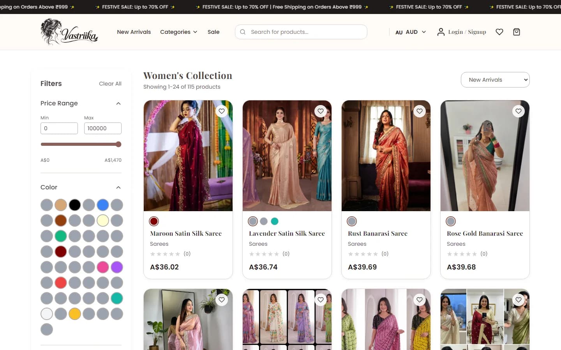Image resolution: width=561 pixels, height=350 pixels.
Task: Wishlist the green, pink and yellow sarees product
Action: [x=420, y=300]
